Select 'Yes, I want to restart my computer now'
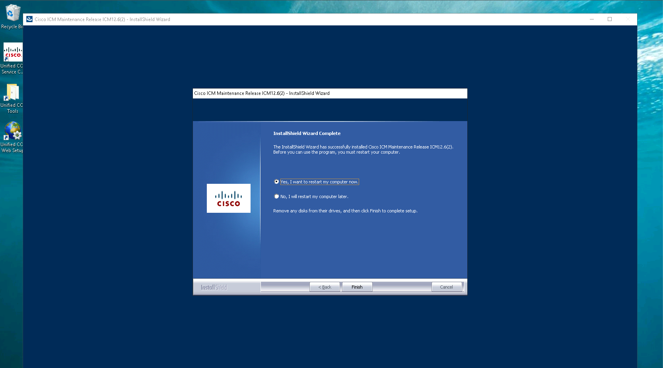Screen dimensions: 663x368 click(x=276, y=182)
